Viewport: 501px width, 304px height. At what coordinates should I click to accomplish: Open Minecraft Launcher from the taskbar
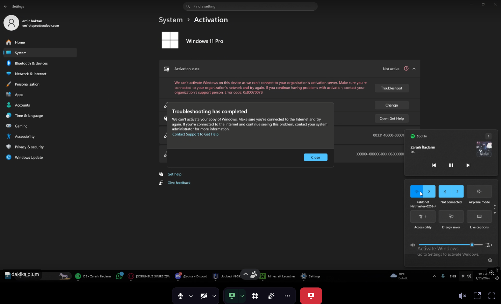[x=277, y=276]
